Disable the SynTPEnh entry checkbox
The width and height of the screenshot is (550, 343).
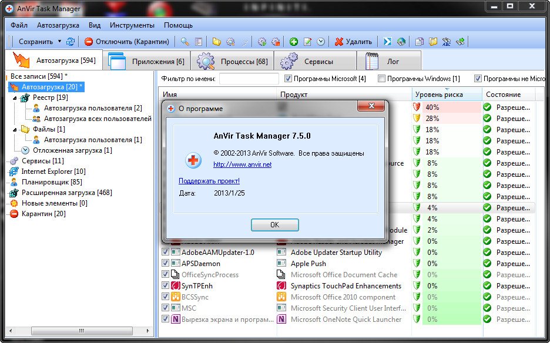165,286
